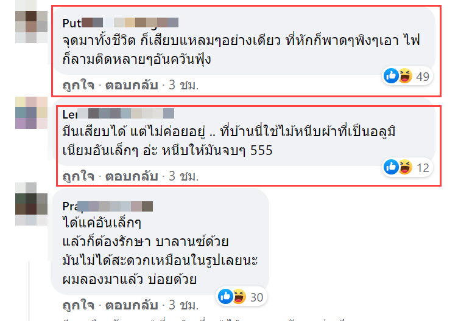Image resolution: width=472 pixels, height=321 pixels.
Task: Open the Len... commenter's profile picture
Action: click(x=31, y=112)
